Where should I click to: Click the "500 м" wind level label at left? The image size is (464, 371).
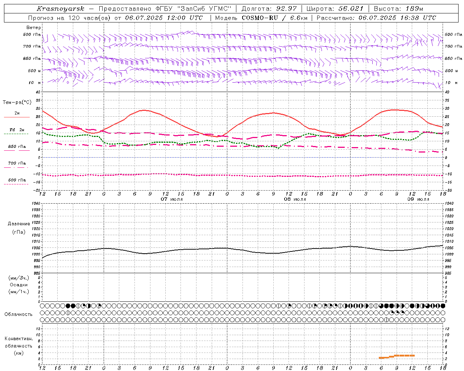[34, 71]
